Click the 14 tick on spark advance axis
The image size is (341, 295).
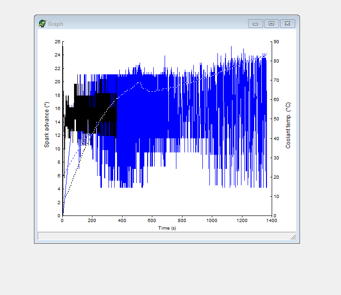[58, 122]
